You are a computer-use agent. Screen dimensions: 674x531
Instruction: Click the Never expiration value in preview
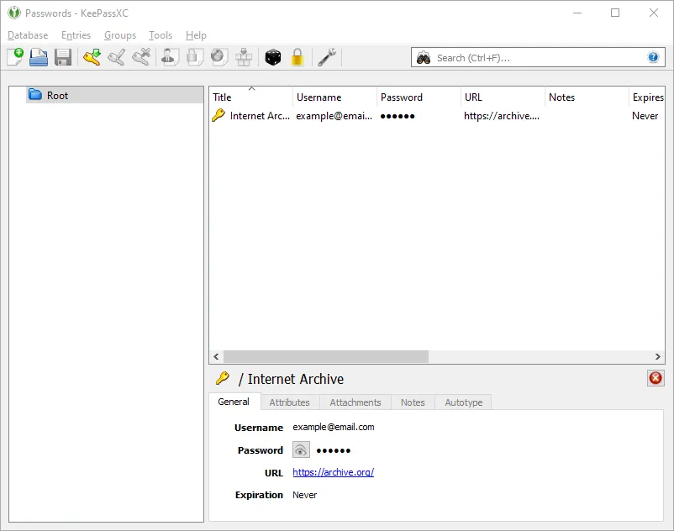304,495
